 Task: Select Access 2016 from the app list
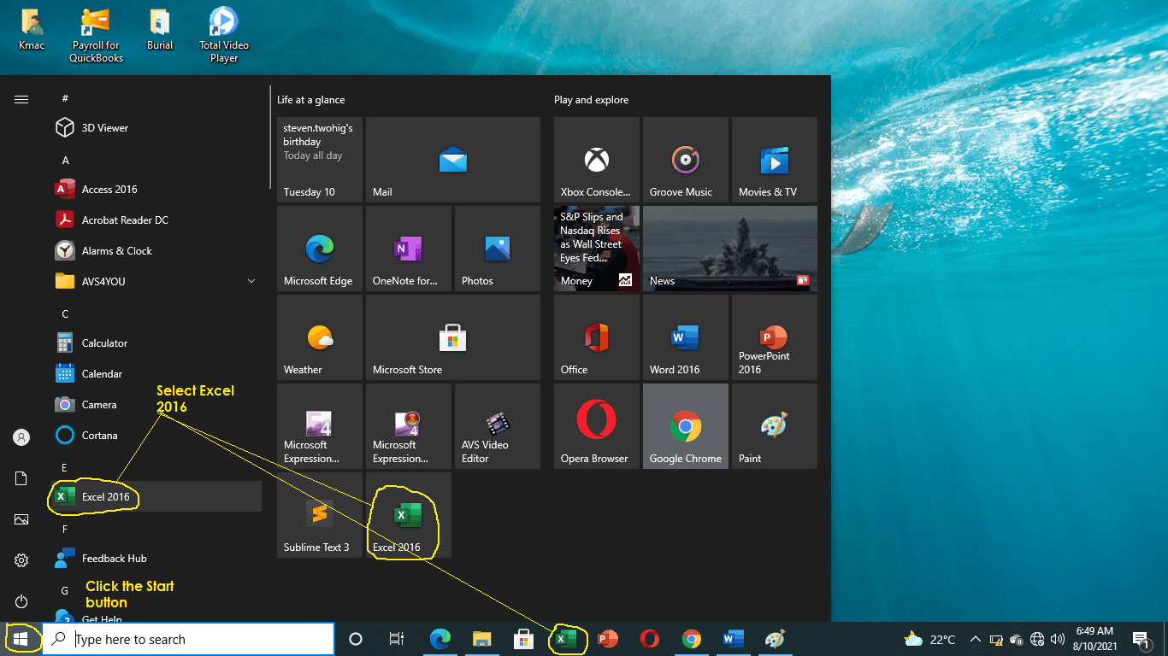click(x=109, y=190)
